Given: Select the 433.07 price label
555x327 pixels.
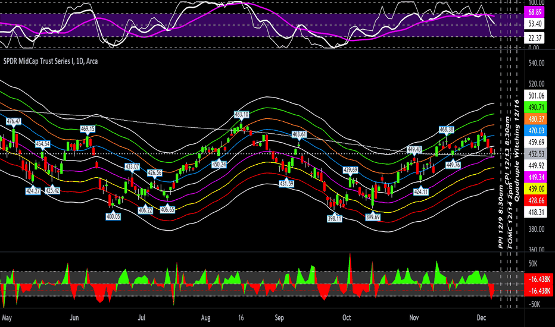Looking at the screenshot, I should (132, 166).
